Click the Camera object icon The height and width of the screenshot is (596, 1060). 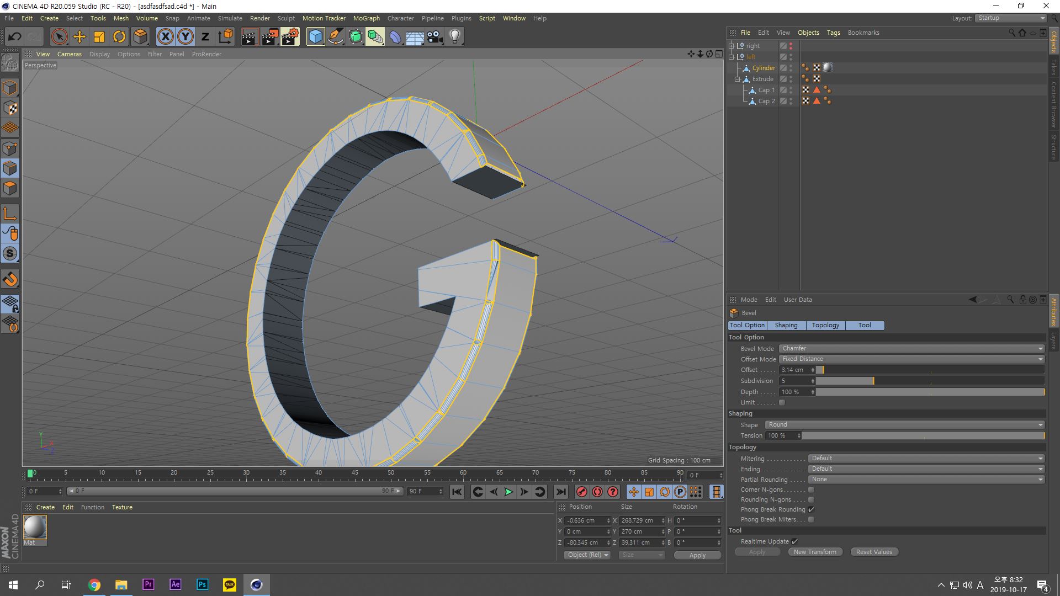click(x=434, y=37)
